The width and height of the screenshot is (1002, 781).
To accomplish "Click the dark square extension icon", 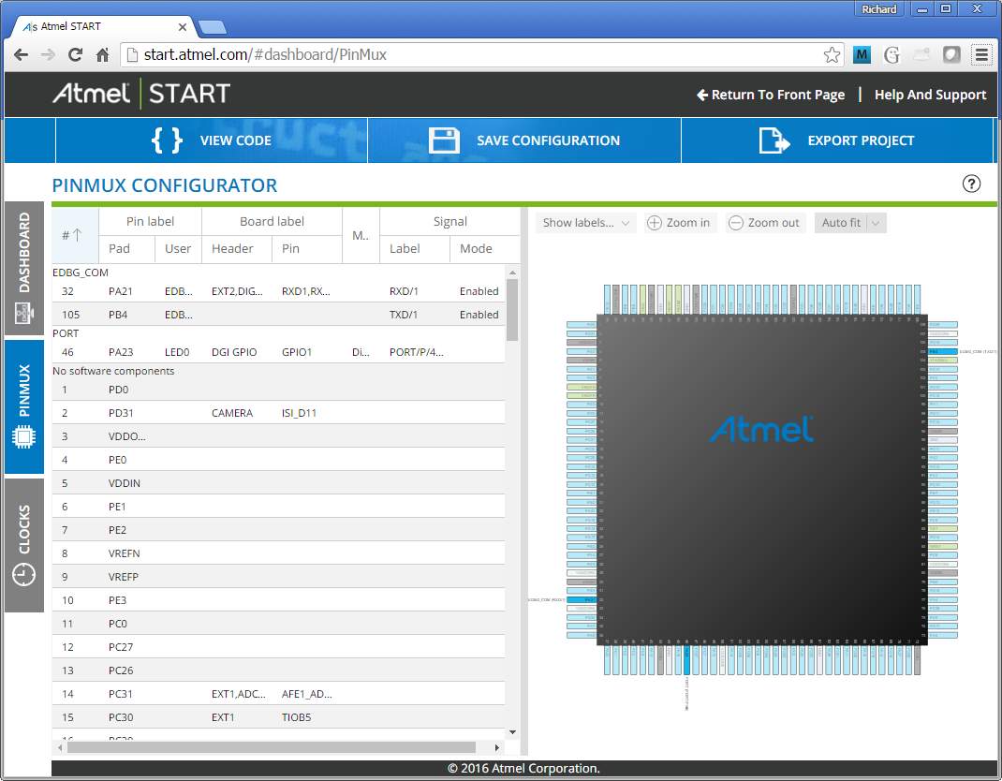I will tap(951, 55).
